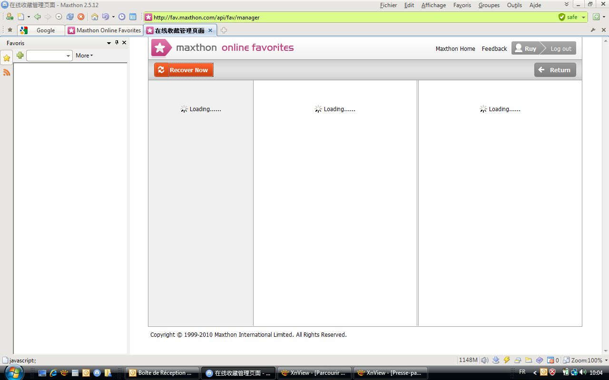The width and height of the screenshot is (609, 380).
Task: Open the Groupes menu
Action: pos(489,5)
